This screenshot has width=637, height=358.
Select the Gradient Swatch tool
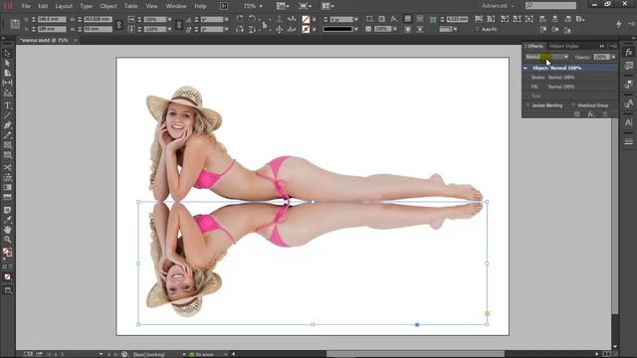[x=7, y=187]
